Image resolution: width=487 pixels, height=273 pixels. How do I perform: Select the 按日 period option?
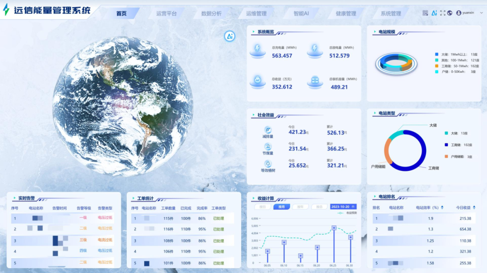click(262, 207)
